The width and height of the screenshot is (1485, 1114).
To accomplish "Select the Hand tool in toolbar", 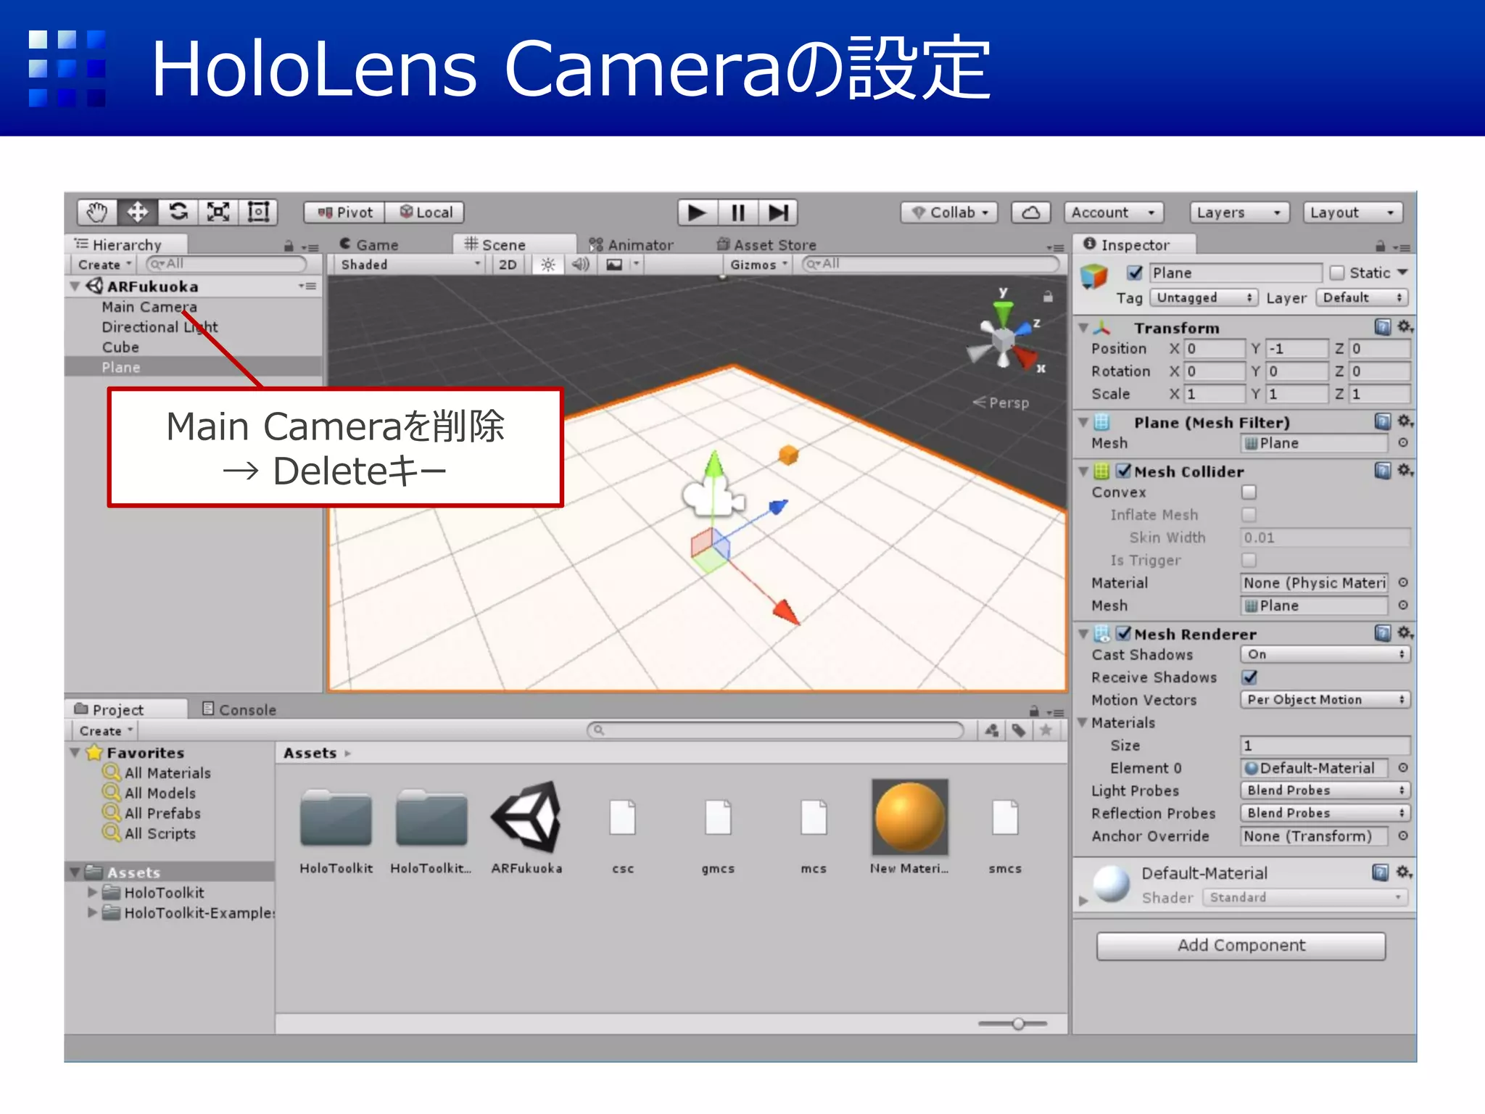I will click(x=97, y=213).
